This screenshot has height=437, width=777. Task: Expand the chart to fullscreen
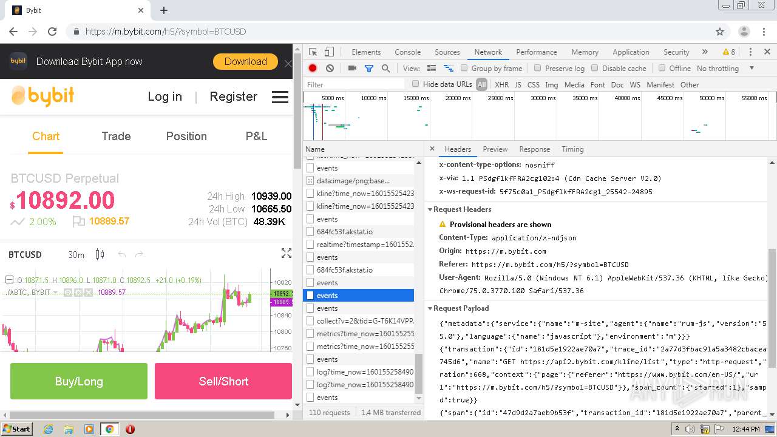(287, 254)
